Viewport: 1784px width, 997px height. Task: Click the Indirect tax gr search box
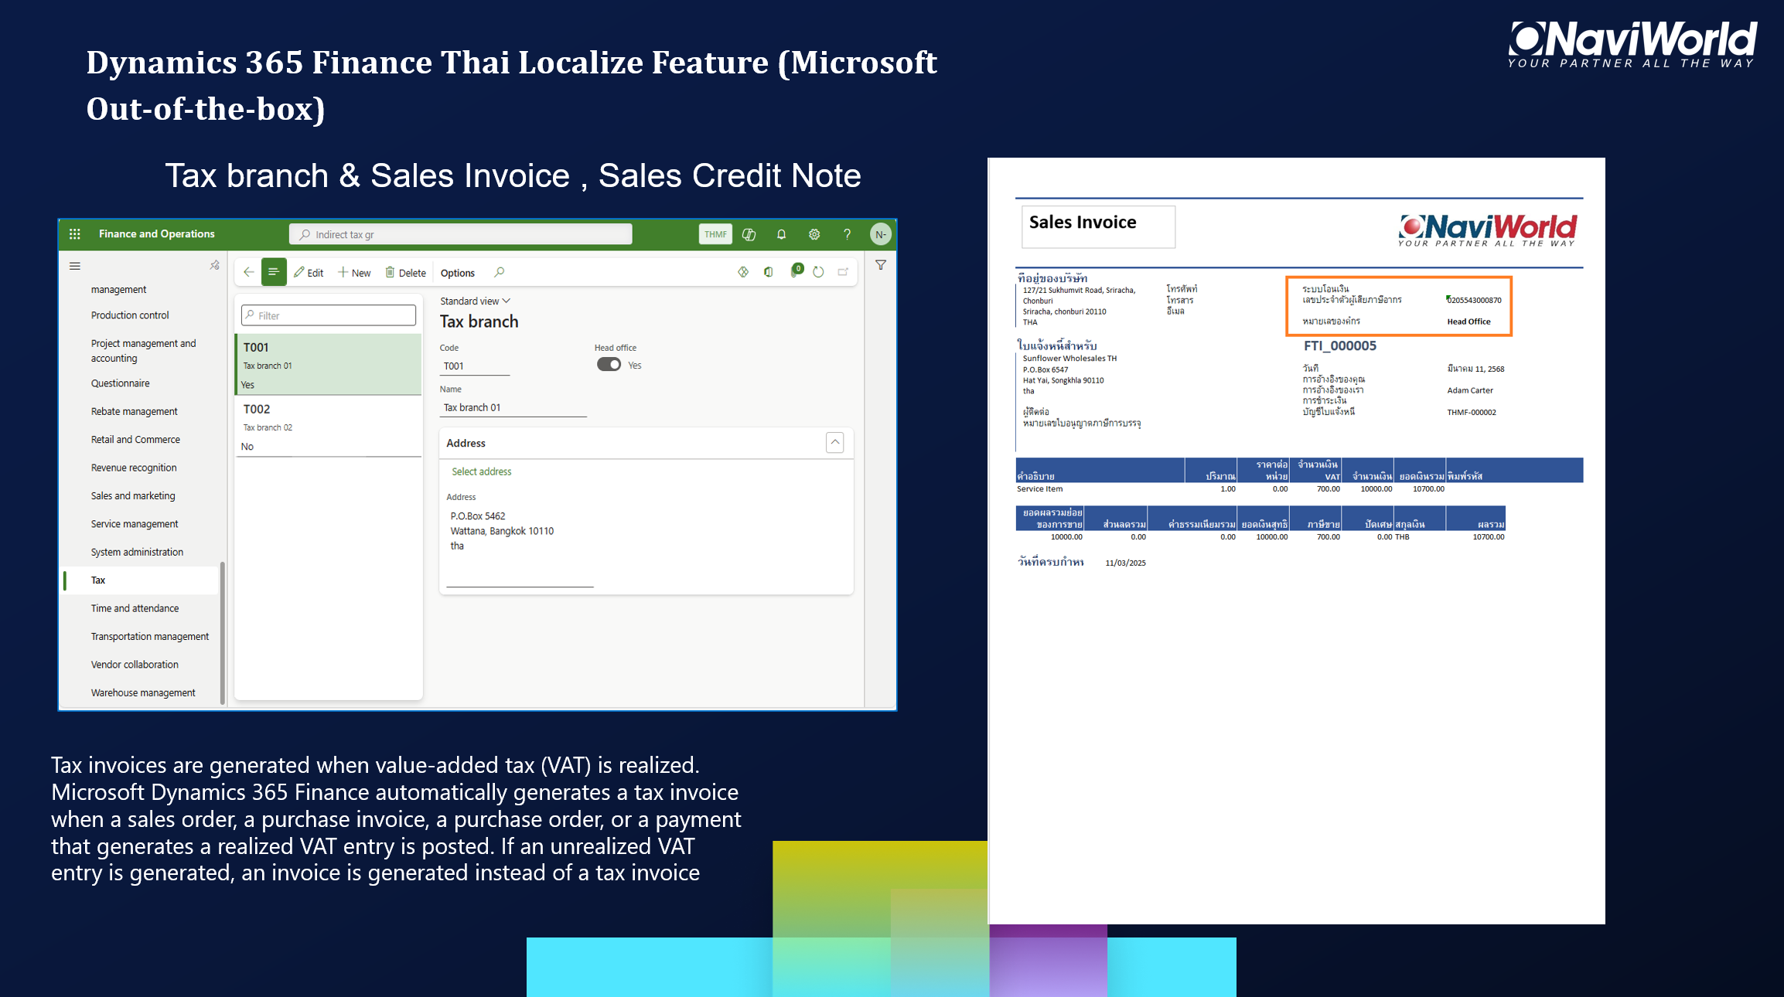pos(461,234)
